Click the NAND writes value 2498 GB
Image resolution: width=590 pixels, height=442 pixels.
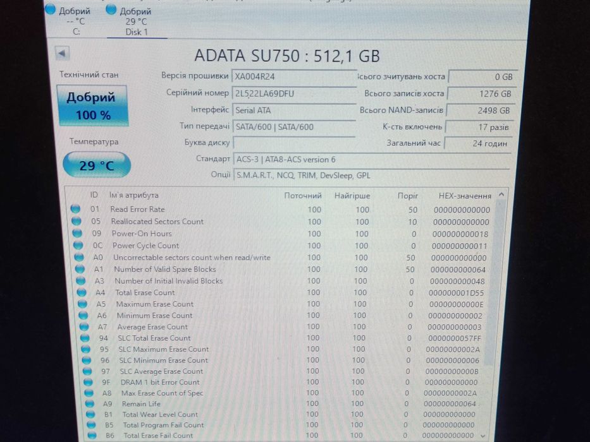[480, 110]
